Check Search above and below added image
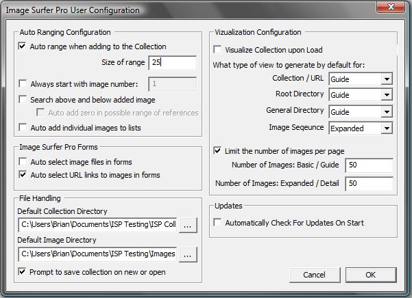The height and width of the screenshot is (298, 412). pos(23,100)
